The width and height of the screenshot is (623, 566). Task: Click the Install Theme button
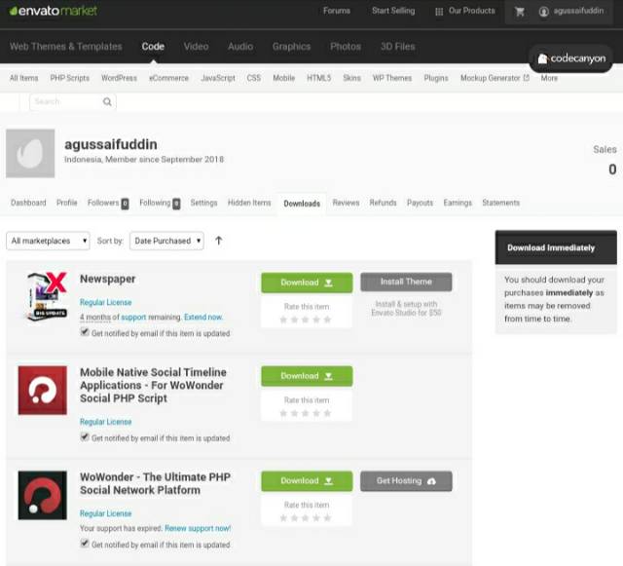coord(406,282)
